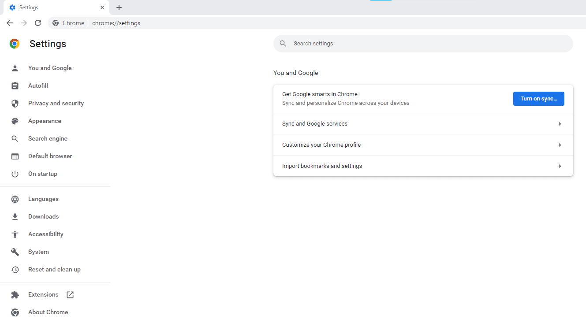Click the reload page icon
The height and width of the screenshot is (327, 586).
pyautogui.click(x=38, y=23)
